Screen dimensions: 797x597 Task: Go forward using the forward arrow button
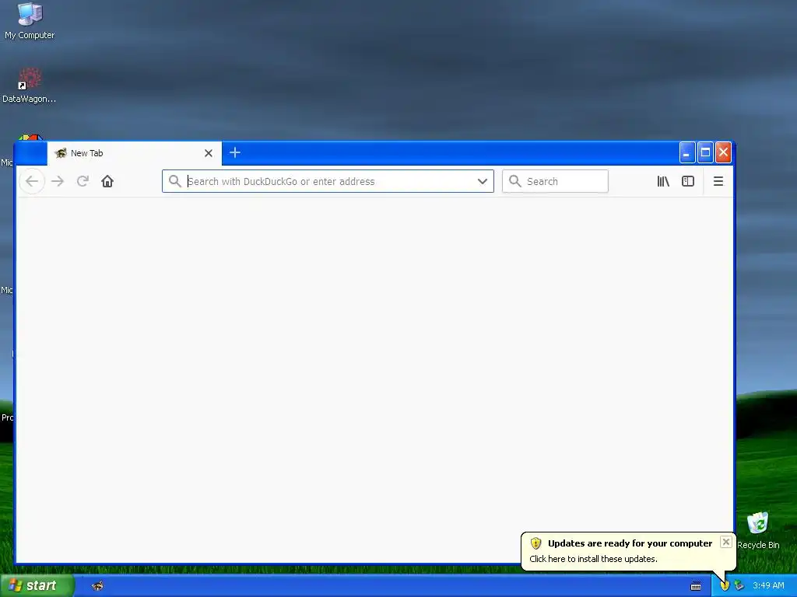tap(58, 181)
